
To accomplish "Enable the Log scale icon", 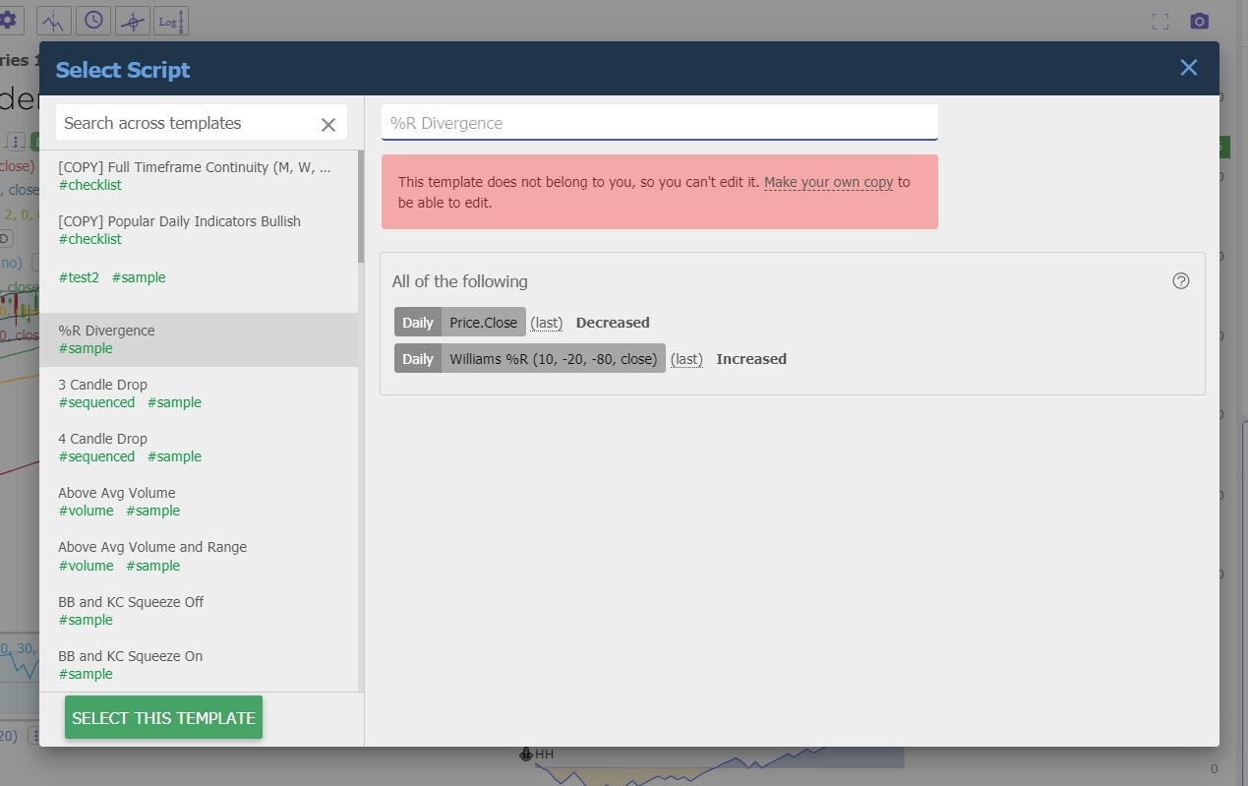I will tap(170, 20).
